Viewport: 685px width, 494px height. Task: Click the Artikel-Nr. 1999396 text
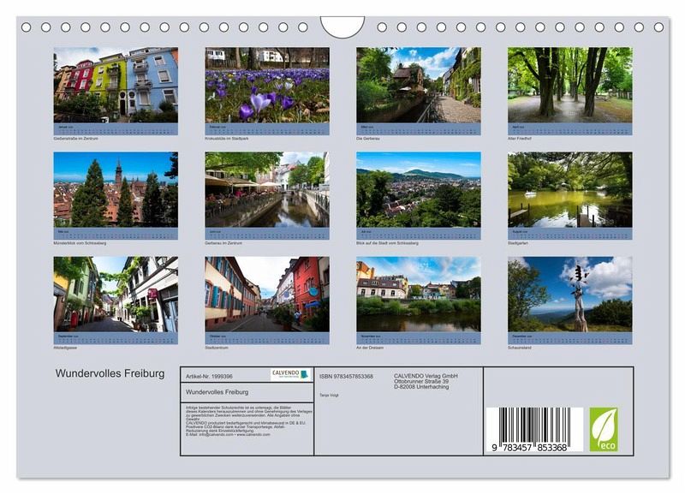click(x=209, y=377)
